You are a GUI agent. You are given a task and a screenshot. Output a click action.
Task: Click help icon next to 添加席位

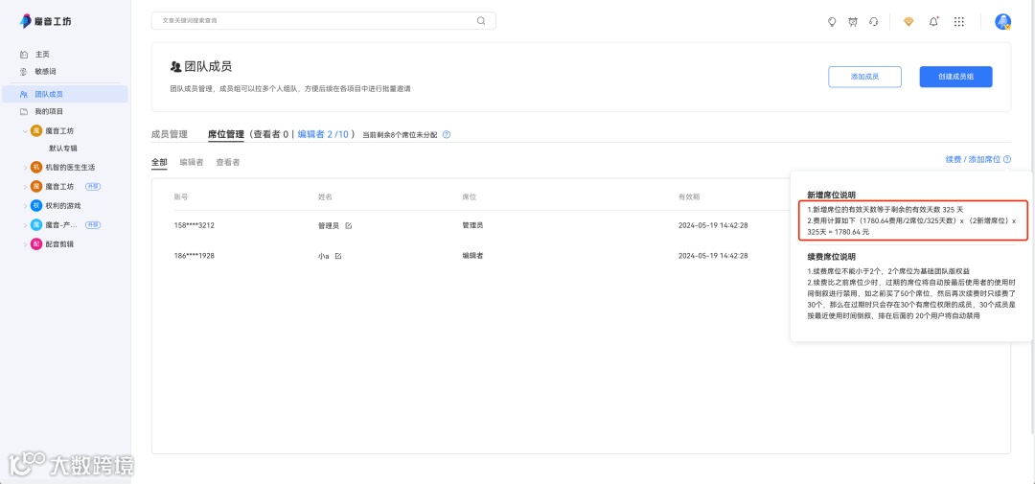coord(1006,160)
